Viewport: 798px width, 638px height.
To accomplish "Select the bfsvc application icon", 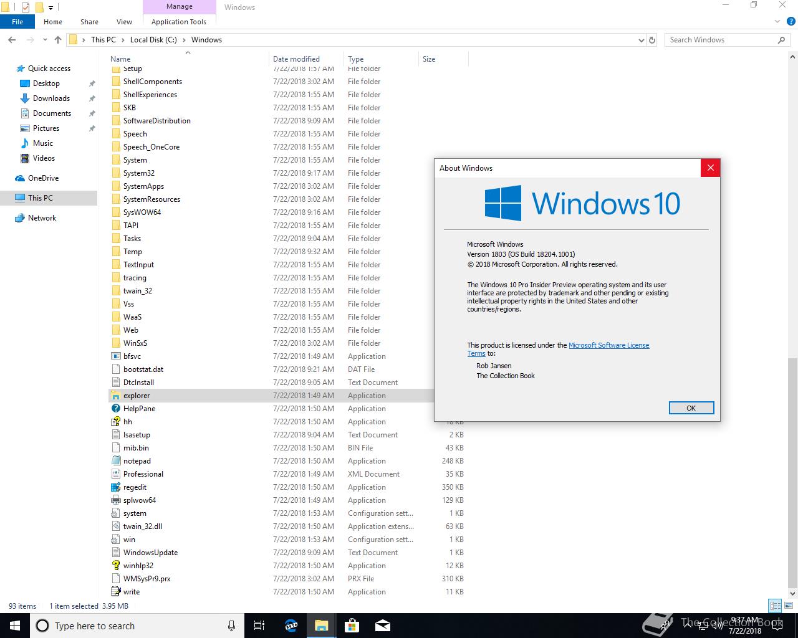I will (115, 356).
